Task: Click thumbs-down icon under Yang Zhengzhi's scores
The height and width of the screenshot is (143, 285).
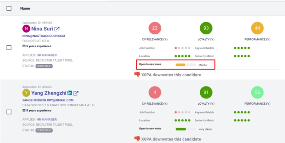Action: pos(137,139)
